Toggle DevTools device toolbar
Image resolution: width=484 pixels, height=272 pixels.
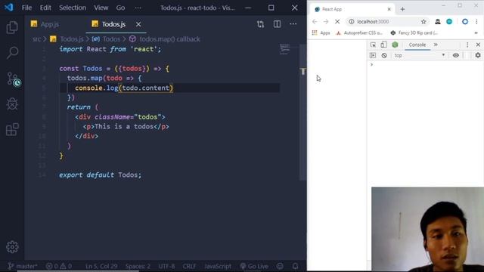(x=383, y=45)
